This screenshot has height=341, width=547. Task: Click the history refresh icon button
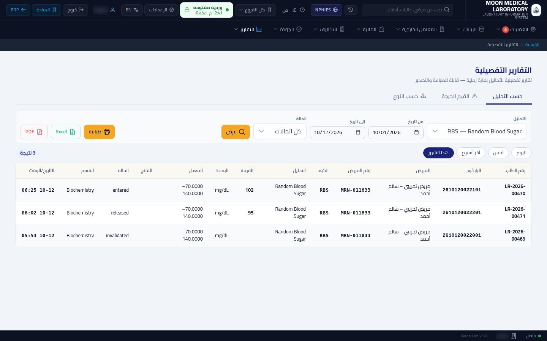351,10
